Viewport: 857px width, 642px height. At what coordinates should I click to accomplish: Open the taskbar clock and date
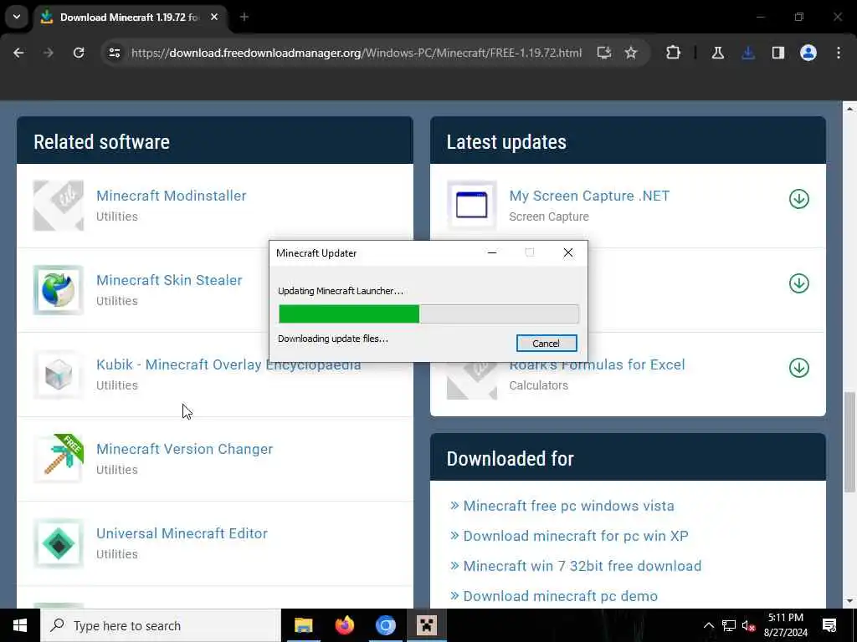pyautogui.click(x=785, y=625)
